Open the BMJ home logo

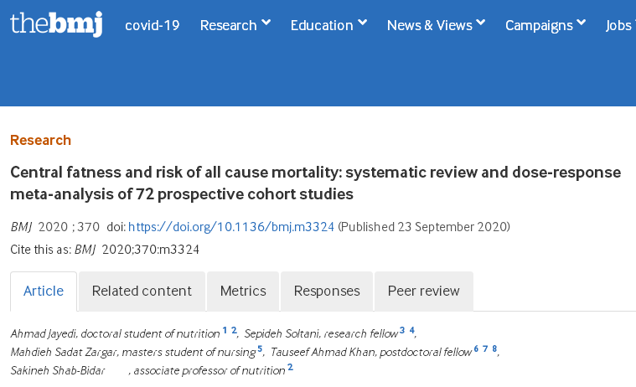tap(56, 23)
